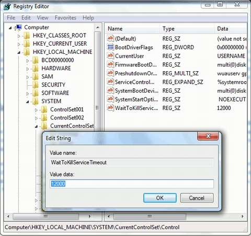
Task: Expand the HKEY_CURRENT_USER tree node
Action: (19, 44)
